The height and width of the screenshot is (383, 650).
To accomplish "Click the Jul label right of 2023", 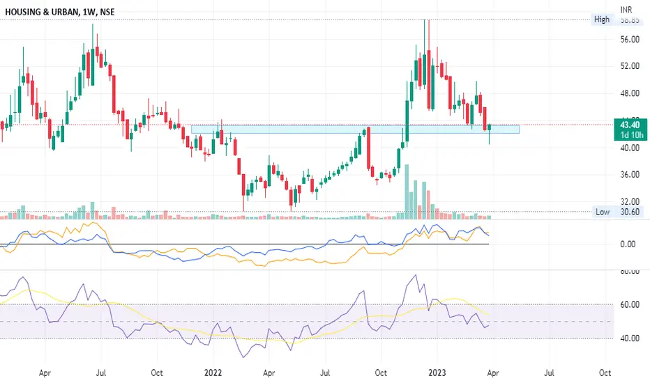I will [x=548, y=373].
